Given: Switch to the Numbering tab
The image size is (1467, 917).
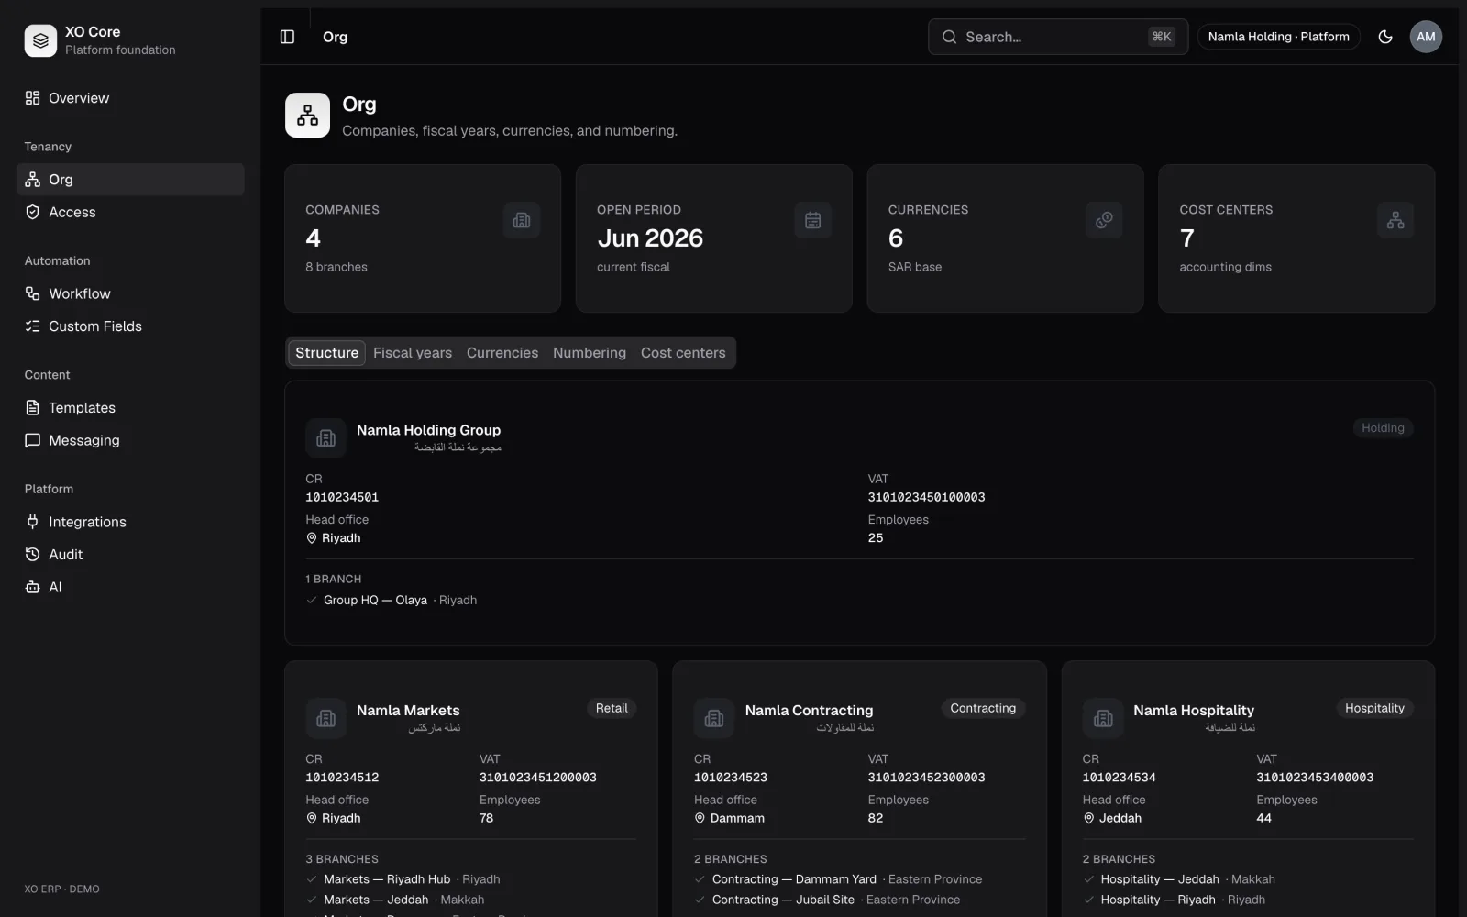Looking at the screenshot, I should [590, 353].
